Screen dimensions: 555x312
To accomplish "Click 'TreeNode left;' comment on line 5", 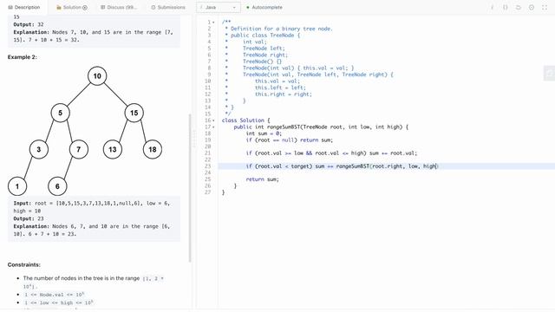I will [264, 49].
